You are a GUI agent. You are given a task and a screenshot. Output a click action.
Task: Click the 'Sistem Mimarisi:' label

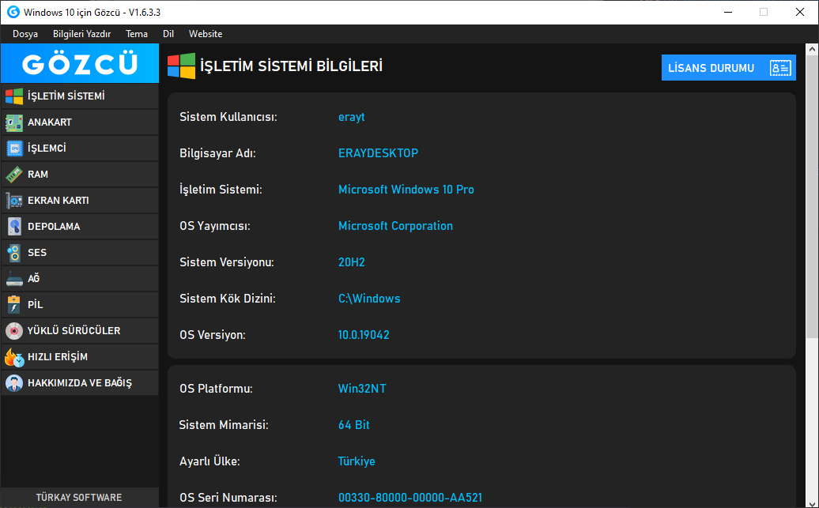pyautogui.click(x=224, y=425)
